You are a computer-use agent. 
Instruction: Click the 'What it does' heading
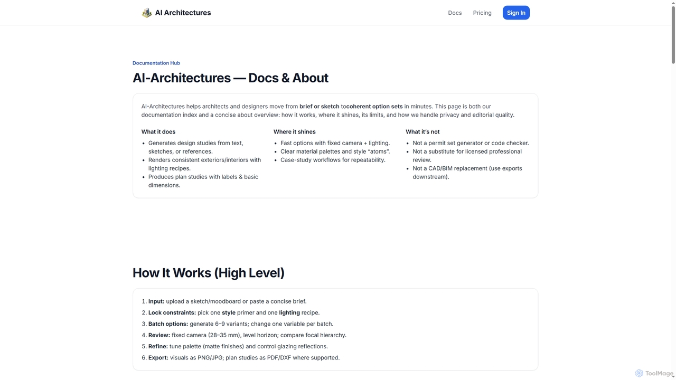(158, 132)
